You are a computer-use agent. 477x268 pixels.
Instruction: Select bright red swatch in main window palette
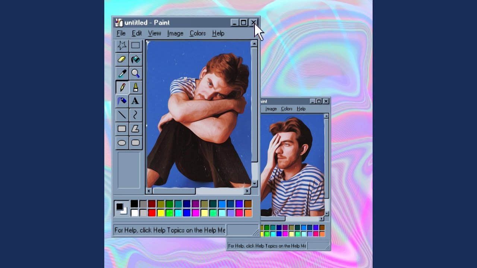coord(152,213)
